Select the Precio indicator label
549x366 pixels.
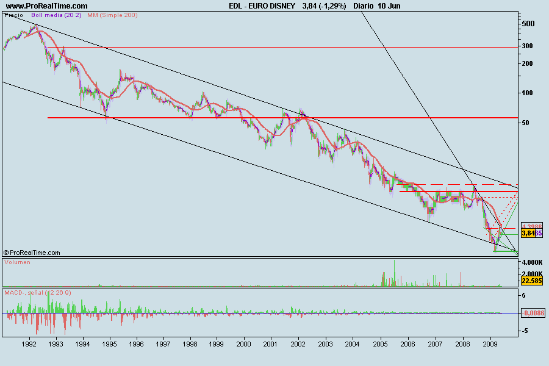13,15
